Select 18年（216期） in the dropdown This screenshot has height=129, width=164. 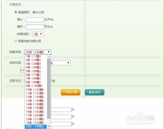(36, 119)
